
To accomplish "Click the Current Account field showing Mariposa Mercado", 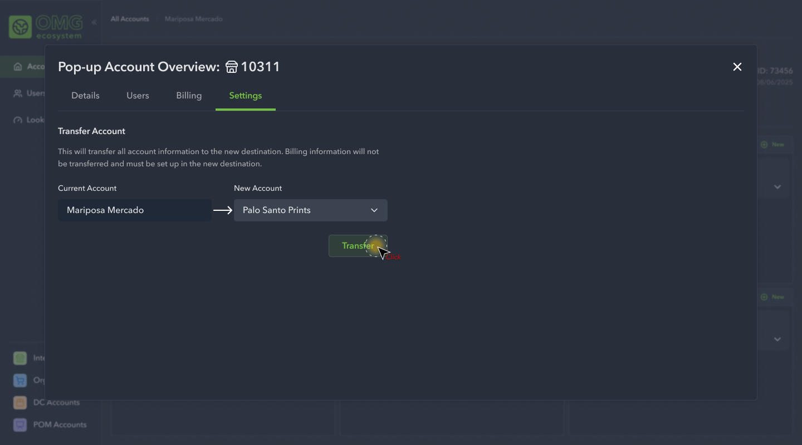I will [134, 210].
